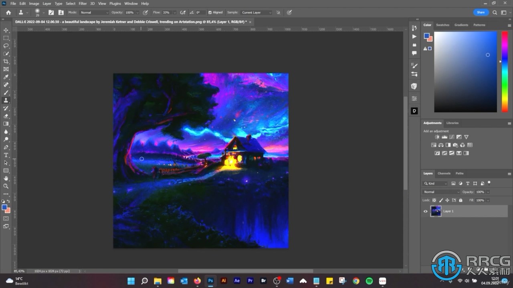The height and width of the screenshot is (288, 513).
Task: Go to Photoshop Home screen icon
Action: tap(8, 12)
